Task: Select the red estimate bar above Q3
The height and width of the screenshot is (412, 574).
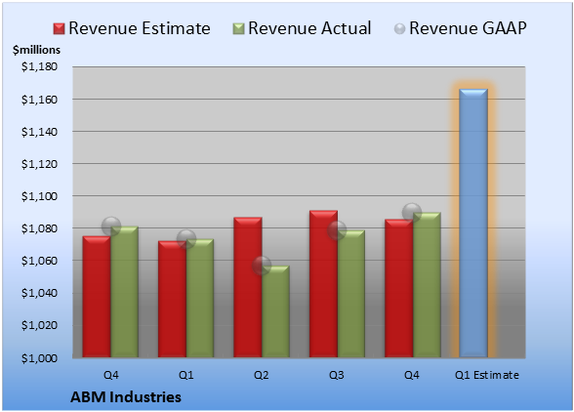Action: coord(323,284)
